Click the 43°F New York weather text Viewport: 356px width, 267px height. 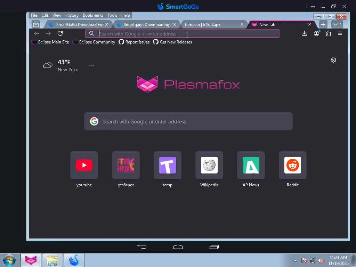pos(68,66)
